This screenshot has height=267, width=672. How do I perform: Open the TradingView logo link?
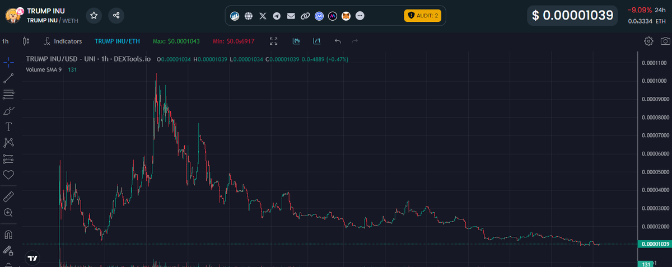point(32,258)
